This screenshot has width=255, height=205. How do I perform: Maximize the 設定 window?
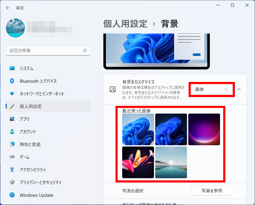(232, 5)
